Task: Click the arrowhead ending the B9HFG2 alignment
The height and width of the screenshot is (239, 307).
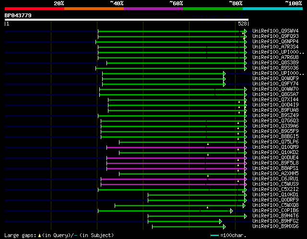Action: [221, 222]
